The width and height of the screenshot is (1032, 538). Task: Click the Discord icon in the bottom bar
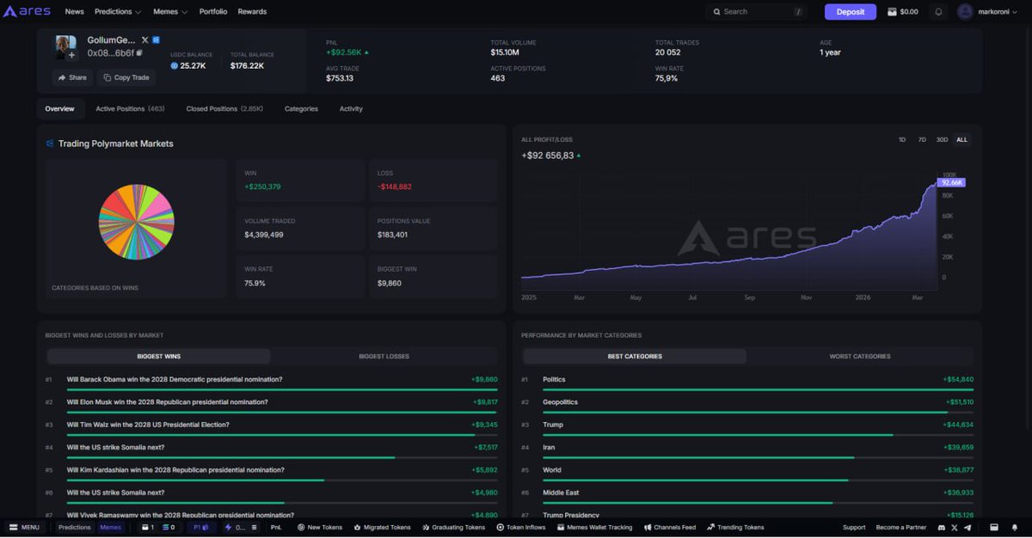tap(943, 528)
